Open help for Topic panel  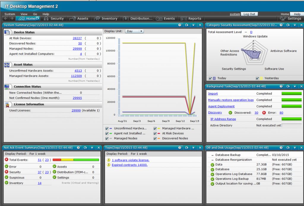[x=180, y=148]
